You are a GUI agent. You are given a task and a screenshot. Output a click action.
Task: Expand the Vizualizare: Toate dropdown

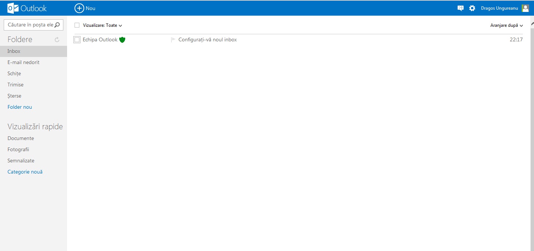click(103, 25)
